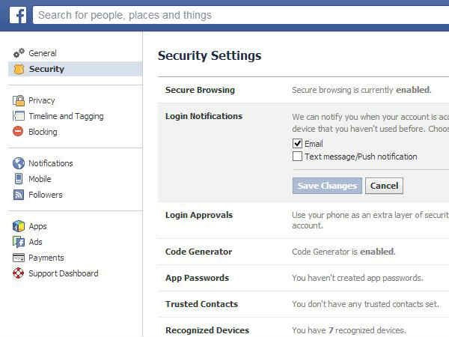
Task: Open Notifications via its globe icon
Action: coord(19,163)
